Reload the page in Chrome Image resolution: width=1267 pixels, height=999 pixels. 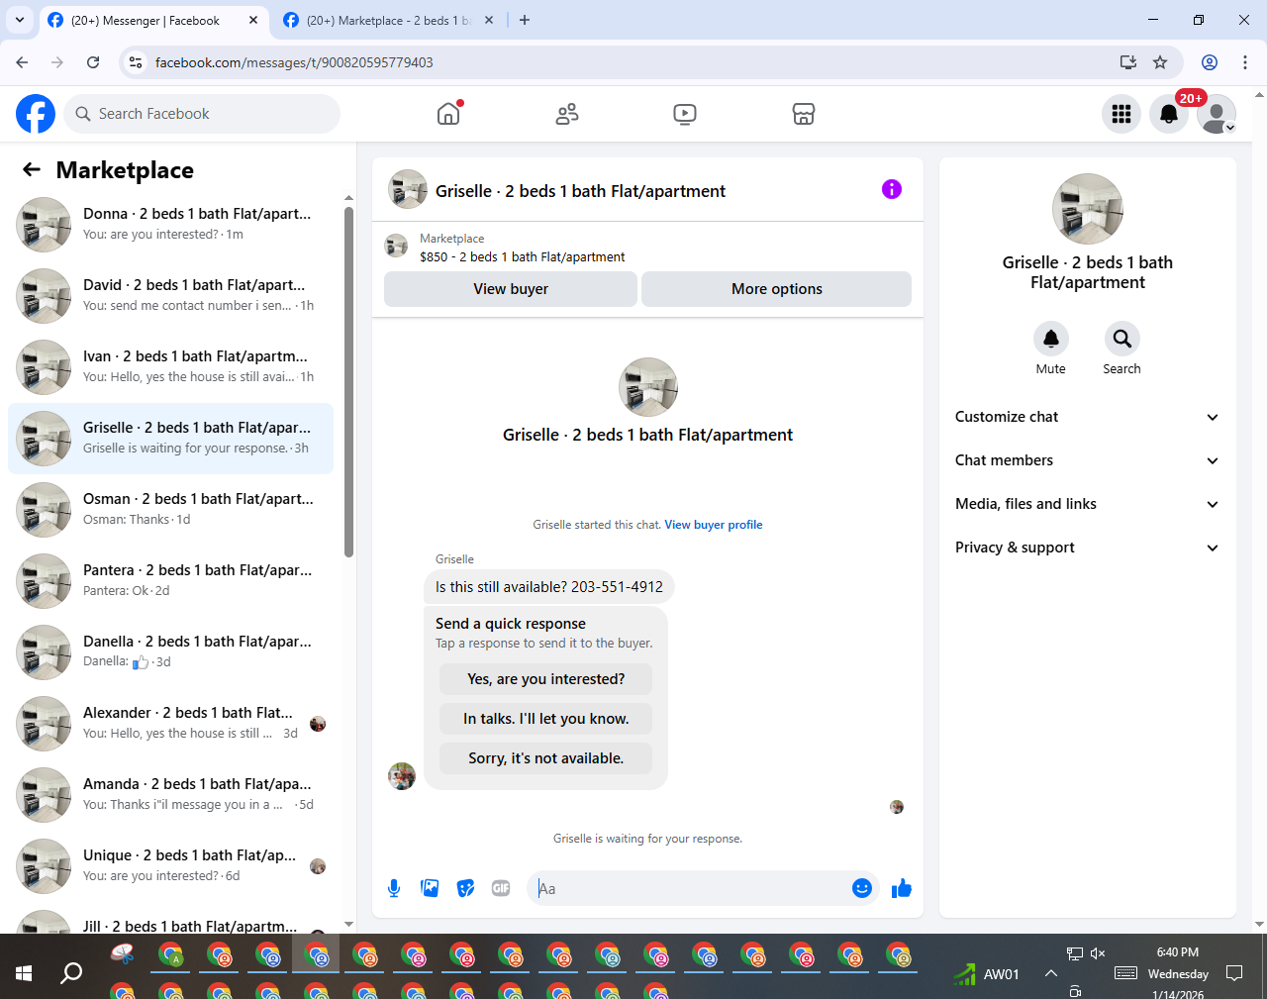point(93,62)
